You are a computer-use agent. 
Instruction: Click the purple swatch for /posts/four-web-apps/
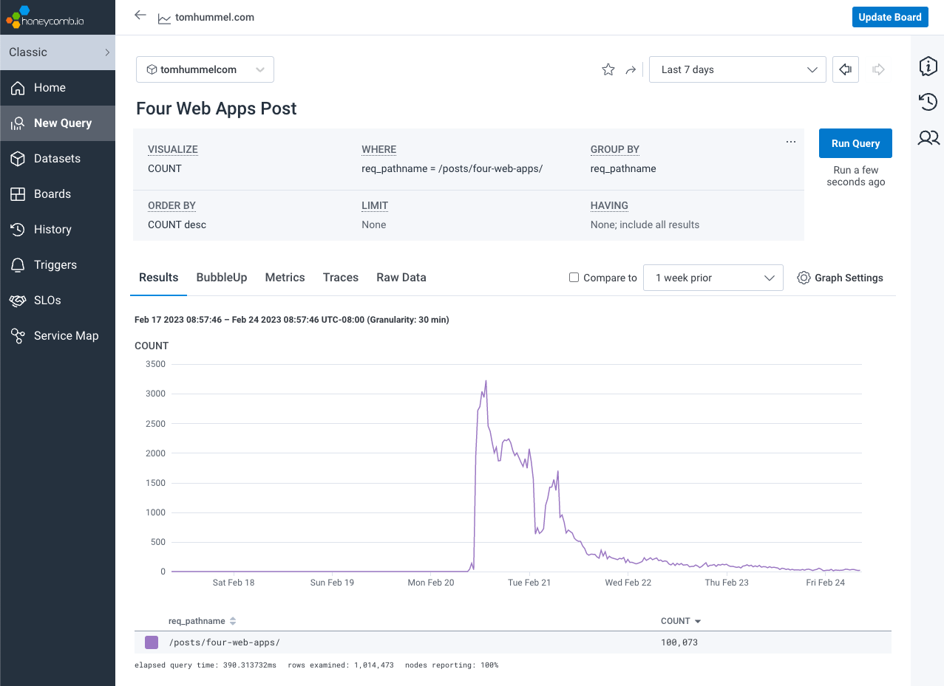pyautogui.click(x=152, y=642)
